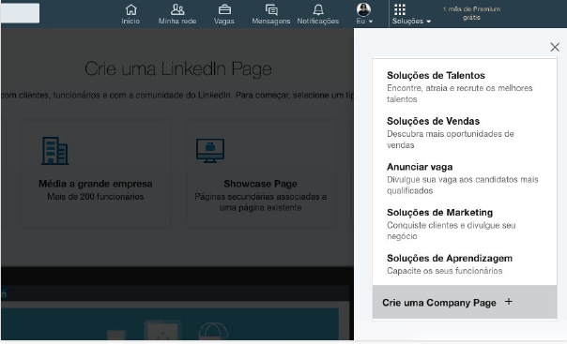
Task: Click the search input field
Action: click(20, 13)
